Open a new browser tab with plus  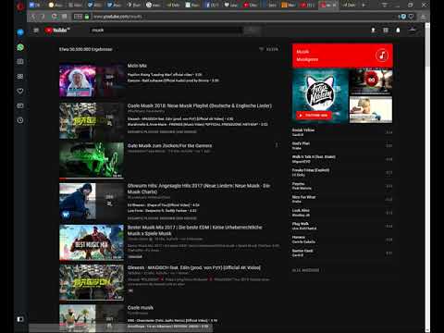(x=364, y=5)
